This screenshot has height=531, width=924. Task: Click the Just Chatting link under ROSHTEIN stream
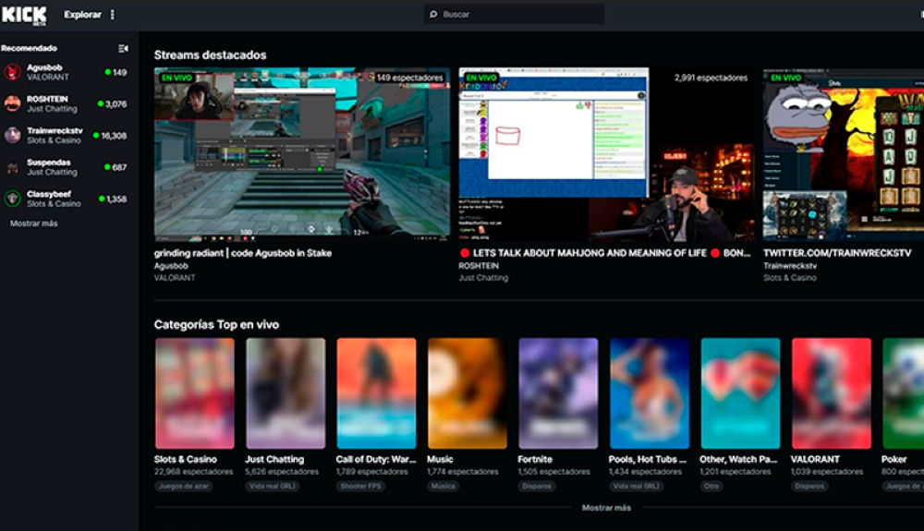click(483, 278)
